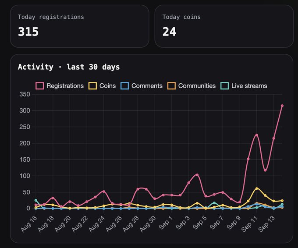Click the Aug 30 axis label

[x=148, y=224]
